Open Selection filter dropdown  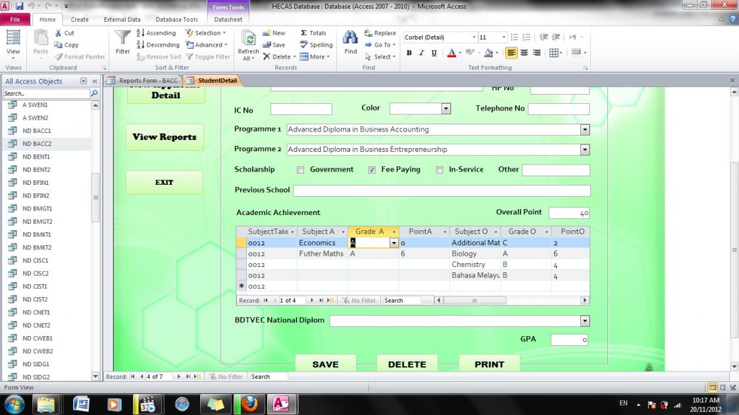coord(205,33)
